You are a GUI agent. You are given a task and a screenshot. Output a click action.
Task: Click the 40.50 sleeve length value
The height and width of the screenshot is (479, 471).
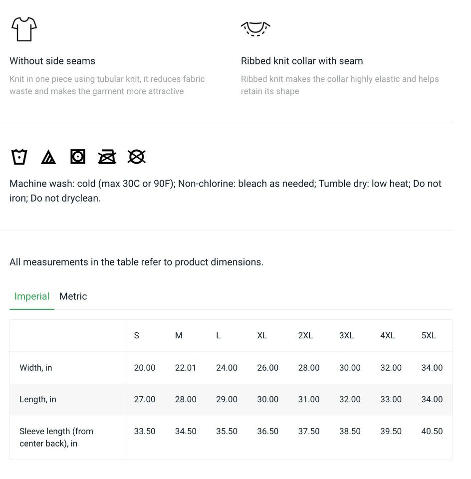click(x=432, y=431)
